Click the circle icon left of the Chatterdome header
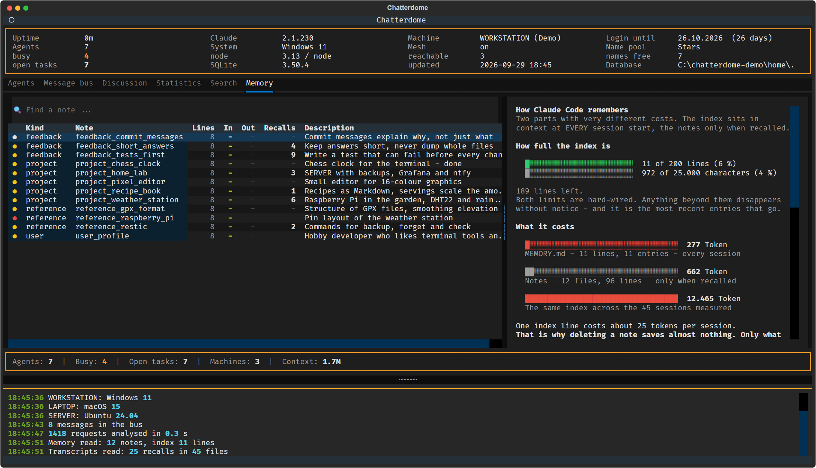816x468 pixels. point(12,20)
